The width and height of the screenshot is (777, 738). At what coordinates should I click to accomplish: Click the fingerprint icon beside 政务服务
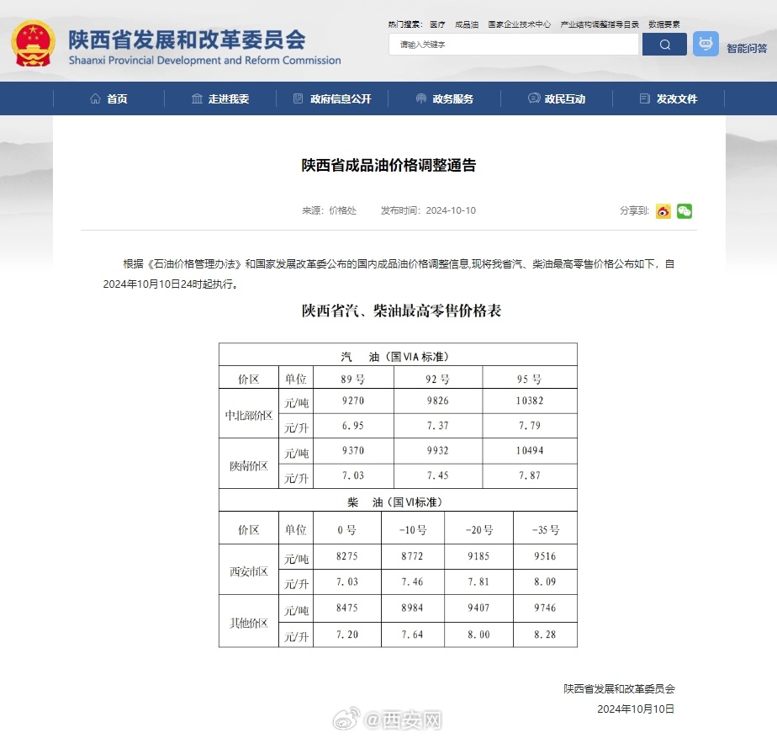click(420, 98)
